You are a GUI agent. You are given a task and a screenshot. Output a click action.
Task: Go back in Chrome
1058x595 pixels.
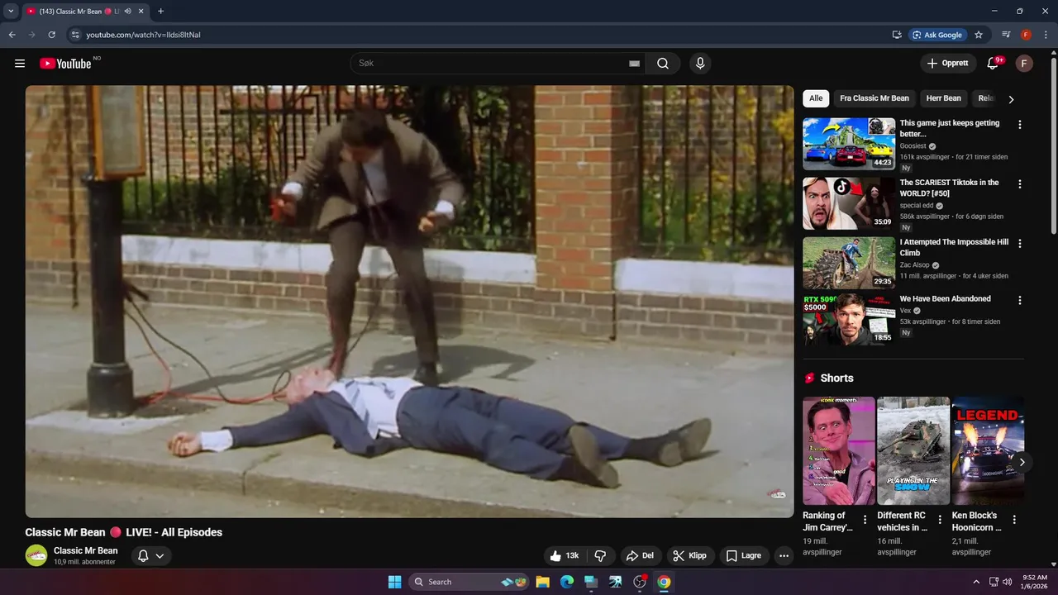pyautogui.click(x=12, y=35)
